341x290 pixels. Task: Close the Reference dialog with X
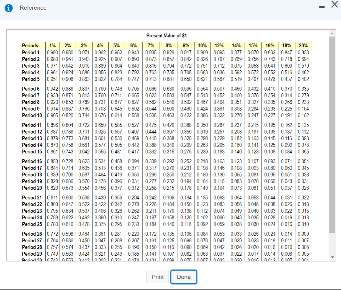pyautogui.click(x=334, y=4)
